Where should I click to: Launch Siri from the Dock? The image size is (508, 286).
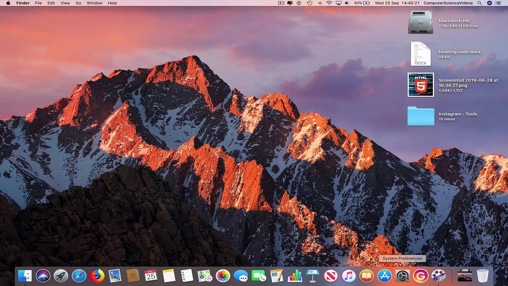(43, 276)
